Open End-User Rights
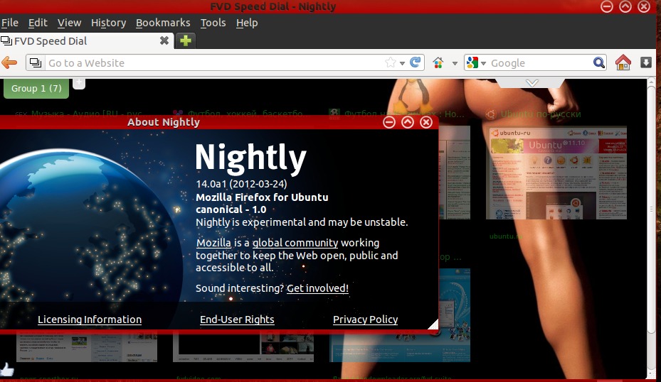This screenshot has width=661, height=382. [237, 320]
